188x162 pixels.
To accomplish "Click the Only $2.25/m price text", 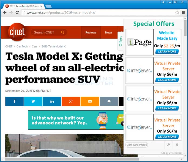I will pos(167,46).
